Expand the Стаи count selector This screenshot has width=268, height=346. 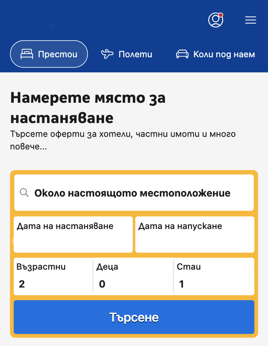tap(214, 277)
